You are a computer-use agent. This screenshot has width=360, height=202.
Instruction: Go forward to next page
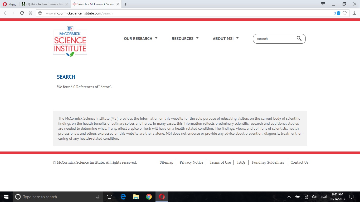point(13,13)
